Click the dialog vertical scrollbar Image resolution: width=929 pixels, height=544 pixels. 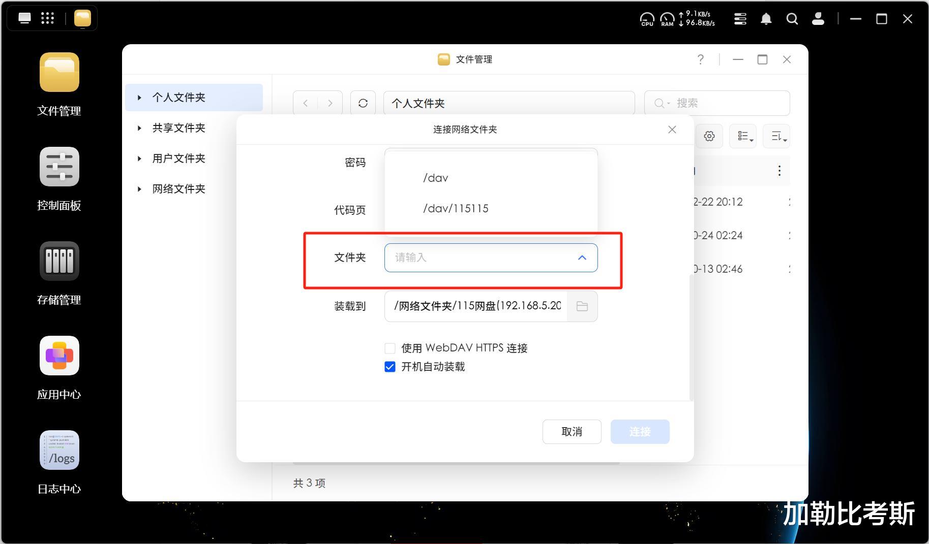691,338
